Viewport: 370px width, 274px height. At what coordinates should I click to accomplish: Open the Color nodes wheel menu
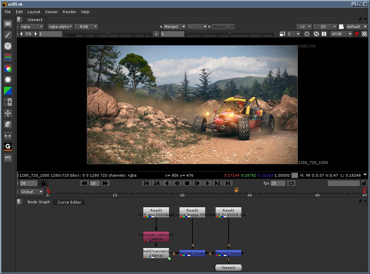tap(8, 69)
